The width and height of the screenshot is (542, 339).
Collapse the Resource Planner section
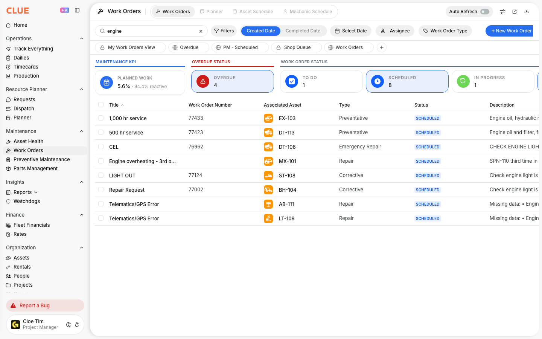click(x=82, y=89)
